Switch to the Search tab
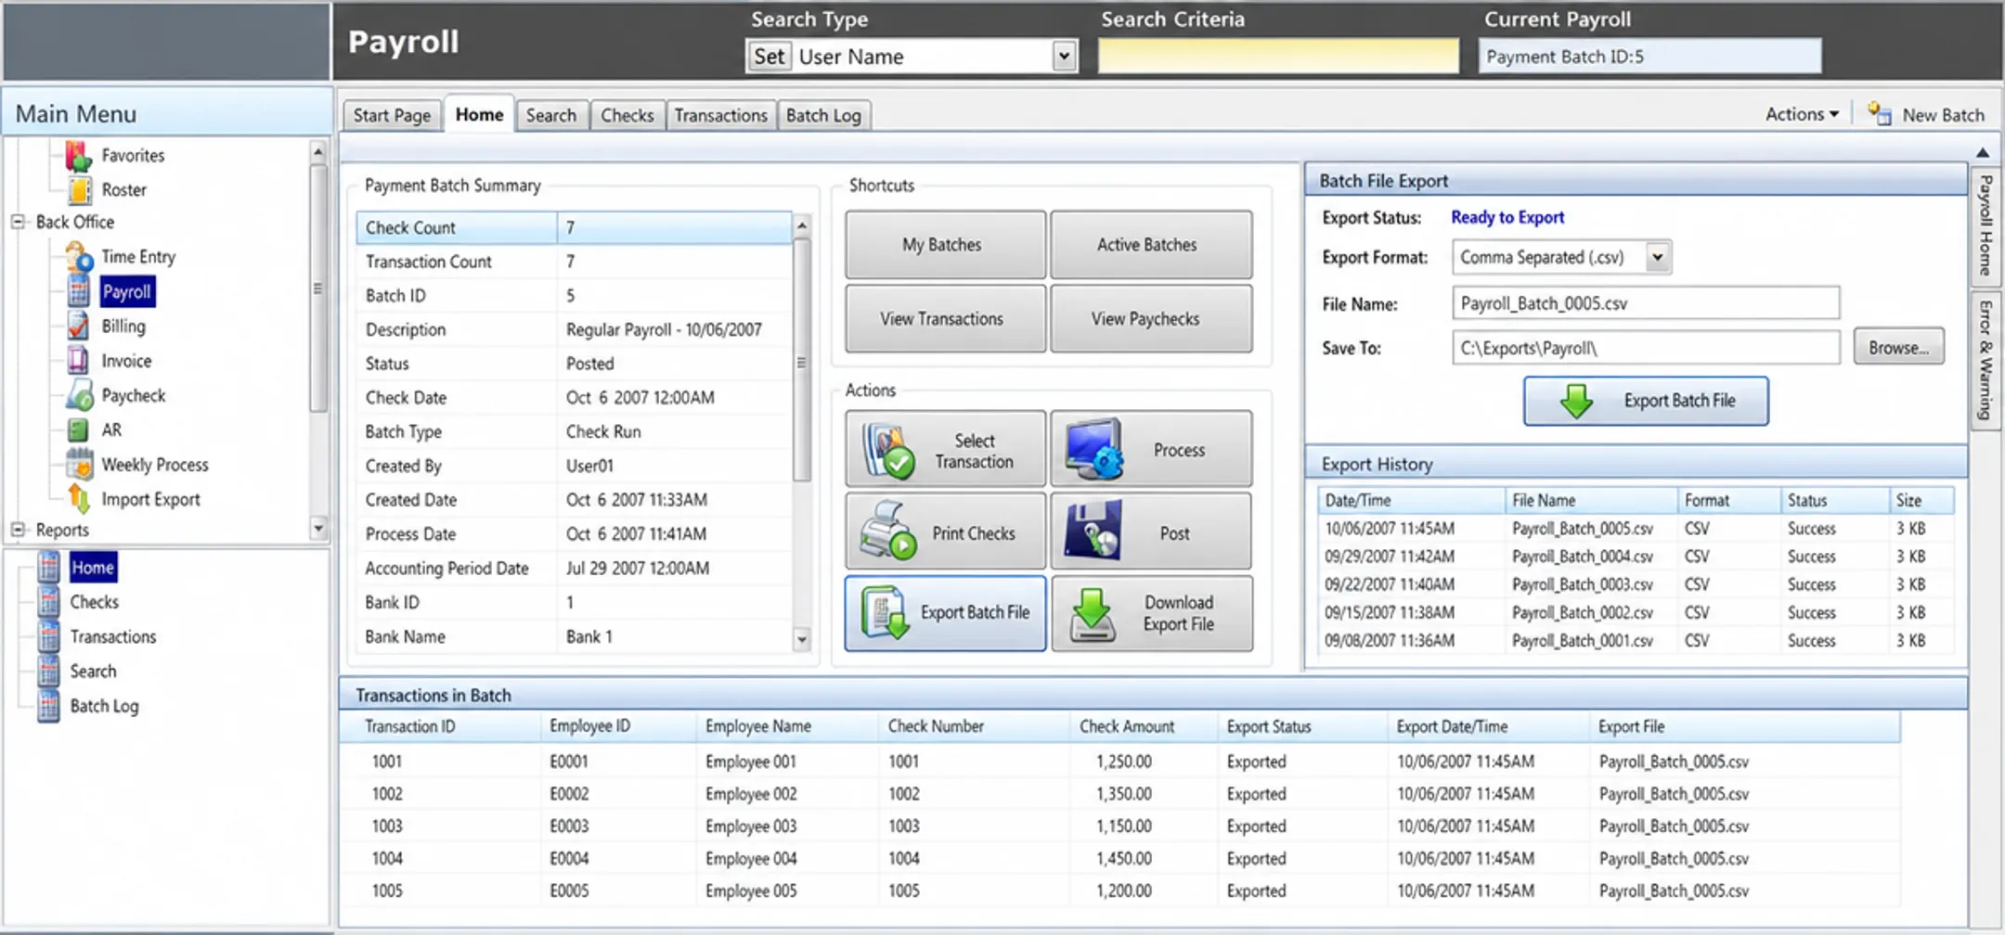 551,115
